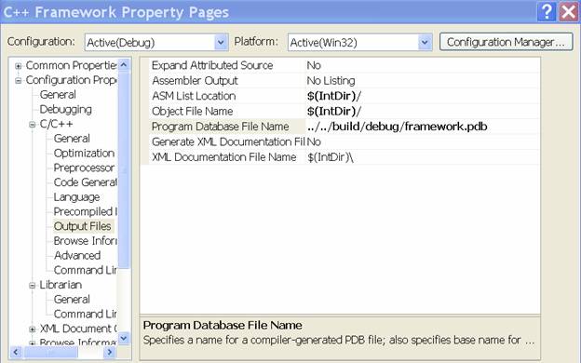The width and height of the screenshot is (581, 363).
Task: Click the No Listing value
Action: click(x=331, y=81)
